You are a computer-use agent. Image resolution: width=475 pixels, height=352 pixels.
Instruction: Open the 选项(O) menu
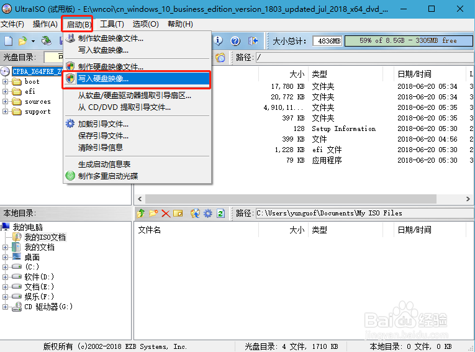pyautogui.click(x=146, y=24)
